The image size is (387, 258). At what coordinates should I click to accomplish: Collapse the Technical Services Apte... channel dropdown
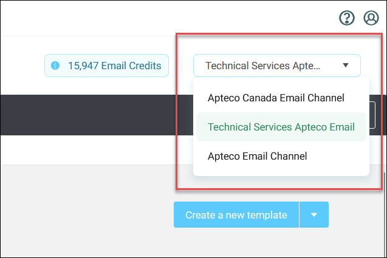[277, 66]
